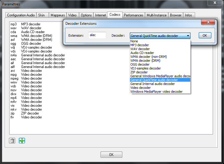Pick None in the decoder list

tap(134, 41)
